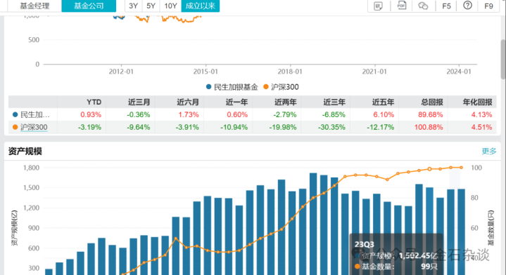Click the vertical scrollbar thumb
The height and width of the screenshot is (275, 506).
click(x=503, y=59)
